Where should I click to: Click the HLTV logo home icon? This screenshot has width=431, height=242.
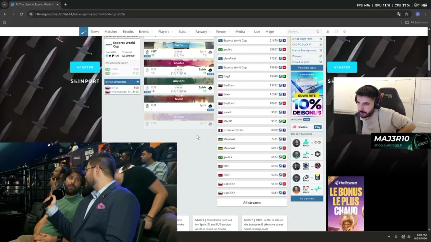pyautogui.click(x=84, y=32)
